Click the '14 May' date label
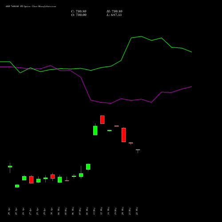This screenshot has width=222, height=222. 108,211
